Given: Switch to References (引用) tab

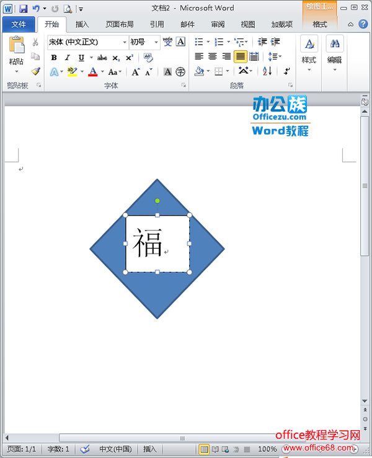Looking at the screenshot, I should [x=157, y=24].
